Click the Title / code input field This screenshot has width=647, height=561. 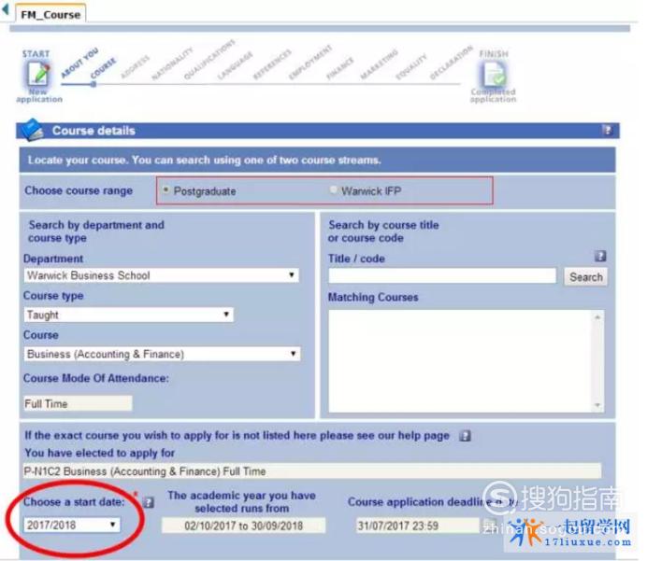coord(442,275)
